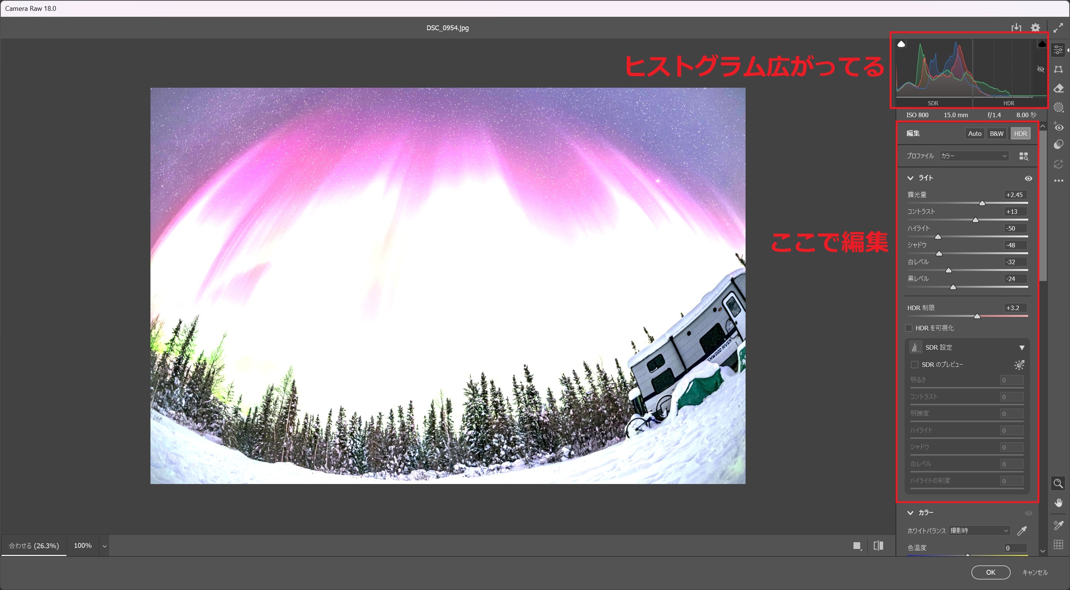The width and height of the screenshot is (1070, 590).
Task: Click the 露光量 exposure slider
Action: [982, 203]
